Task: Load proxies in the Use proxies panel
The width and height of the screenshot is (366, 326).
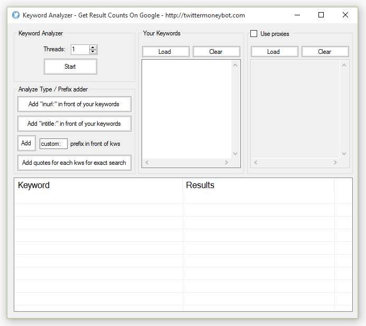Action: click(275, 52)
